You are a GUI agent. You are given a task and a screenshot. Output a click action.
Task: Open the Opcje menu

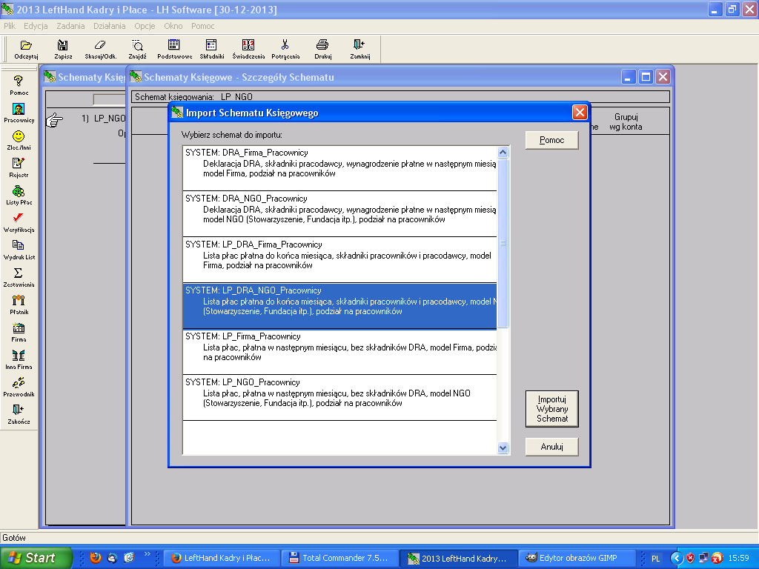pyautogui.click(x=145, y=26)
